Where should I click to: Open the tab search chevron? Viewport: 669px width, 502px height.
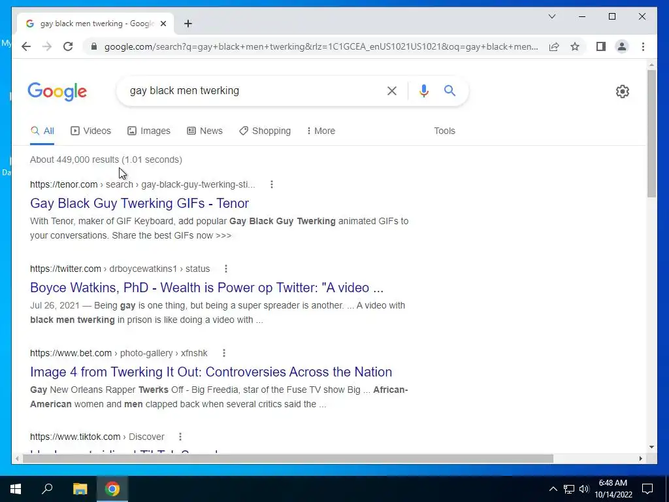(551, 16)
